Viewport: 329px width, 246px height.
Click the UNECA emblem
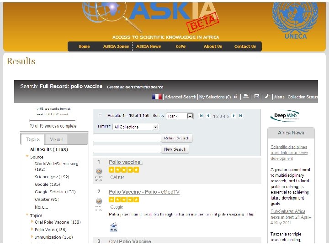296,20
